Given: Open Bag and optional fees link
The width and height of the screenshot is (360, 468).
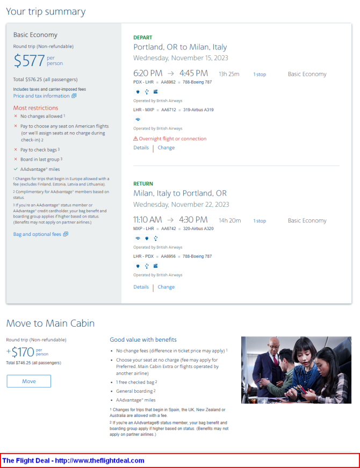Looking at the screenshot, I should tap(37, 234).
